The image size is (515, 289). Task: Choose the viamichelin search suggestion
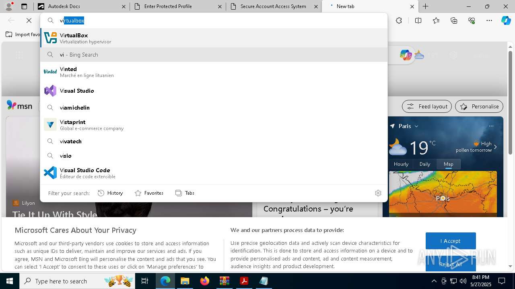[214, 108]
